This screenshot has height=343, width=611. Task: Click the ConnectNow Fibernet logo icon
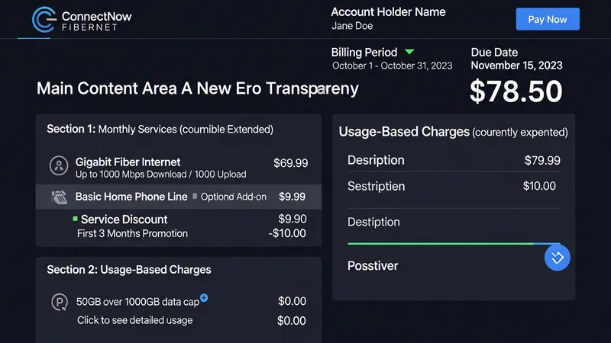click(44, 19)
